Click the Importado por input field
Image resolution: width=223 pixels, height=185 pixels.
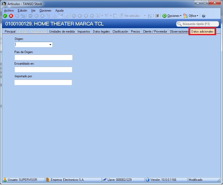point(43,83)
